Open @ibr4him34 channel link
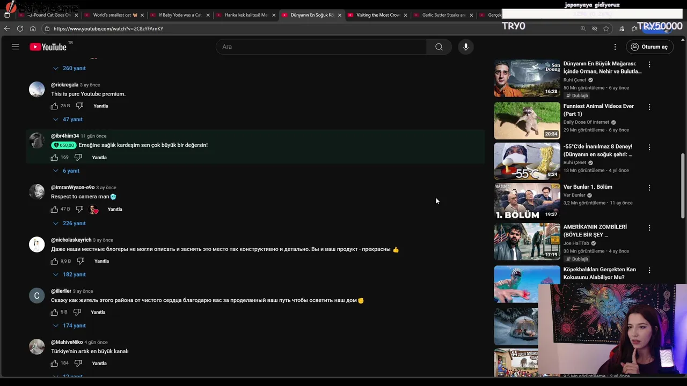This screenshot has height=386, width=687. [65, 136]
